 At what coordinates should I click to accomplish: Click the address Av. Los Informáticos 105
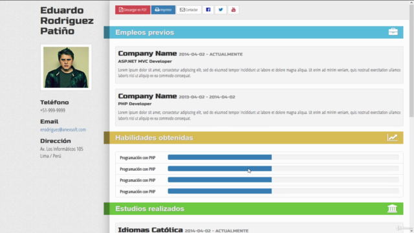[x=61, y=149]
